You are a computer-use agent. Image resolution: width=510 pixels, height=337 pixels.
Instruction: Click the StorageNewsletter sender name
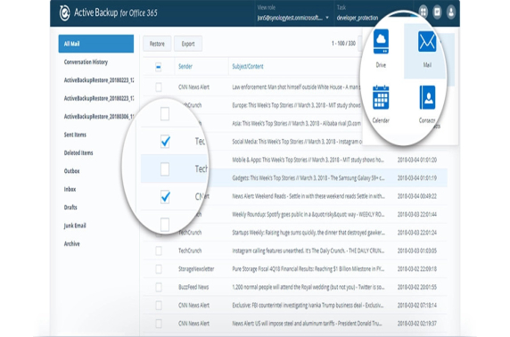pyautogui.click(x=196, y=269)
